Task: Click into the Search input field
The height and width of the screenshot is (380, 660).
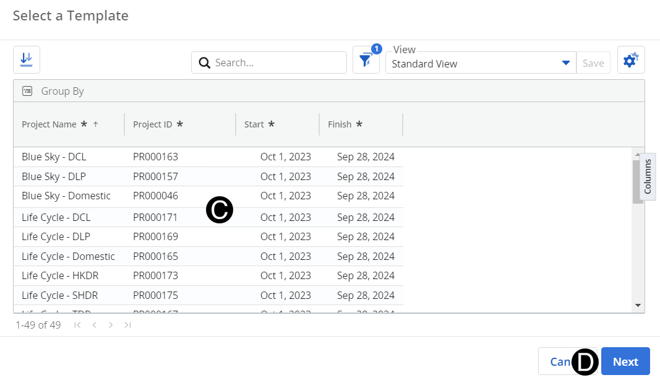Action: [x=278, y=63]
